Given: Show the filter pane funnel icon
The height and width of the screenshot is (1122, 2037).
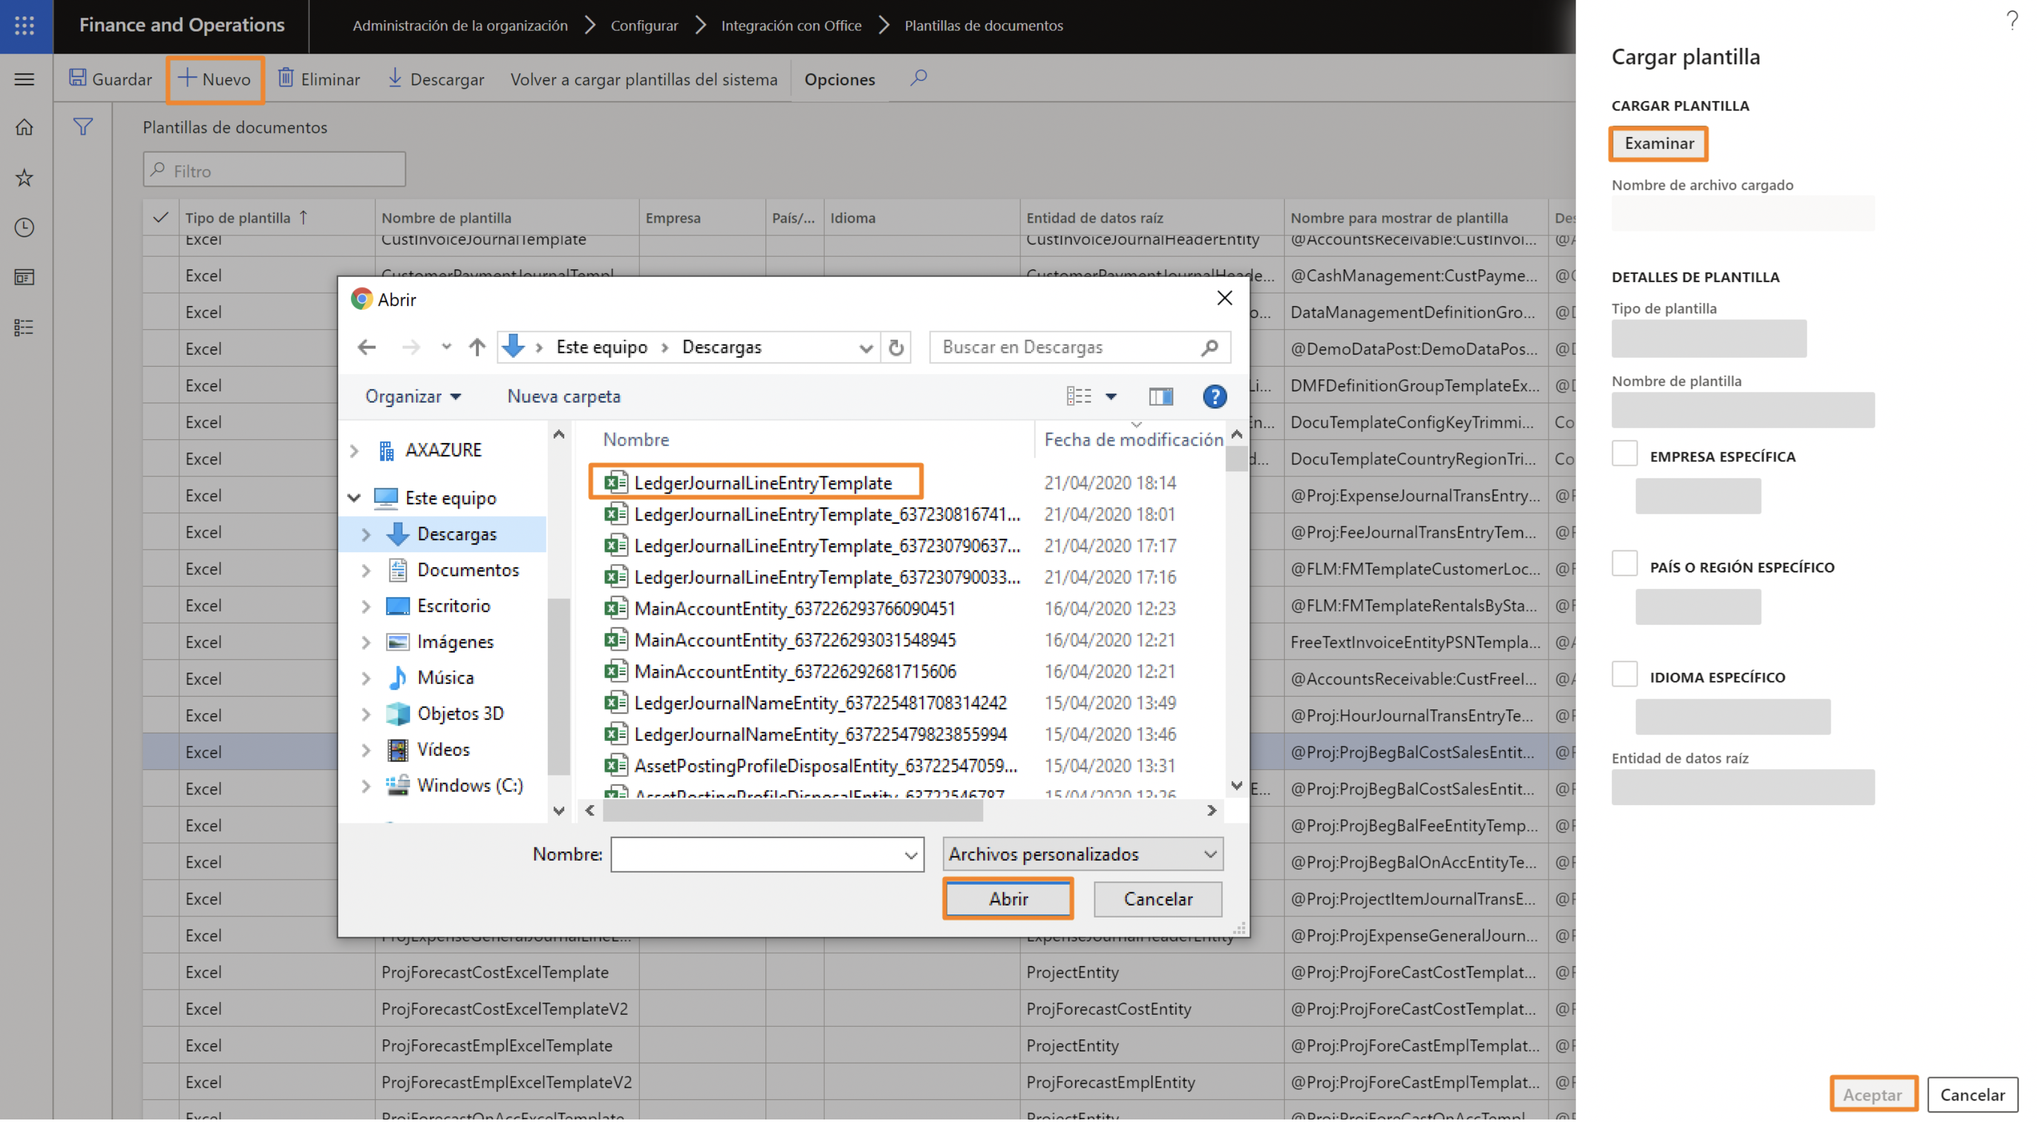Looking at the screenshot, I should [83, 126].
